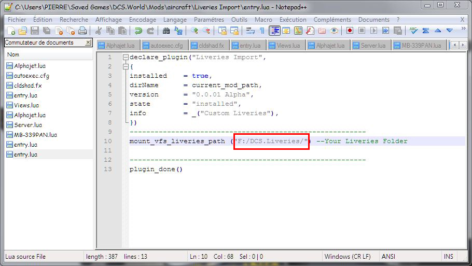The image size is (472, 266).
Task: Click the Redo toolbar icon
Action: [150, 31]
